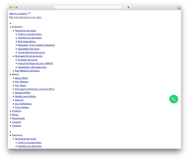Go to Signalling Services
Image resolution: width=189 pixels, height=160 pixels.
pos(29,49)
